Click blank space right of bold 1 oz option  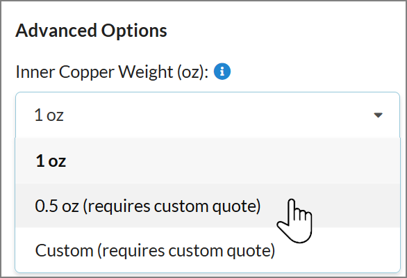(x=232, y=161)
